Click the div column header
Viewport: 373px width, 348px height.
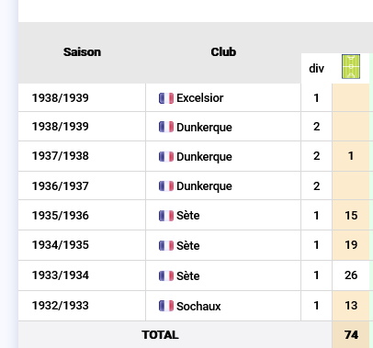pyautogui.click(x=316, y=69)
